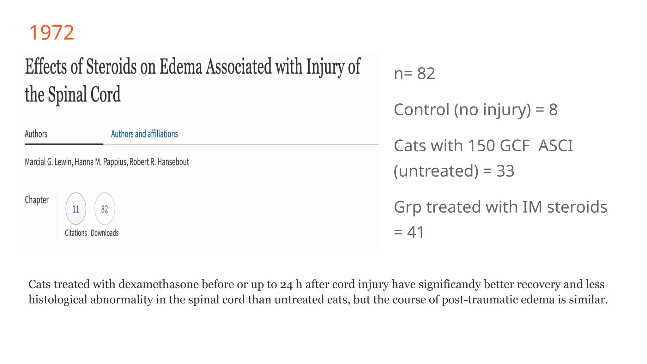This screenshot has height=364, width=647.
Task: Click the 11 citations circle badge
Action: tap(76, 209)
